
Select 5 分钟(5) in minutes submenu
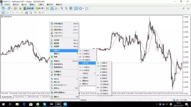click(104, 75)
